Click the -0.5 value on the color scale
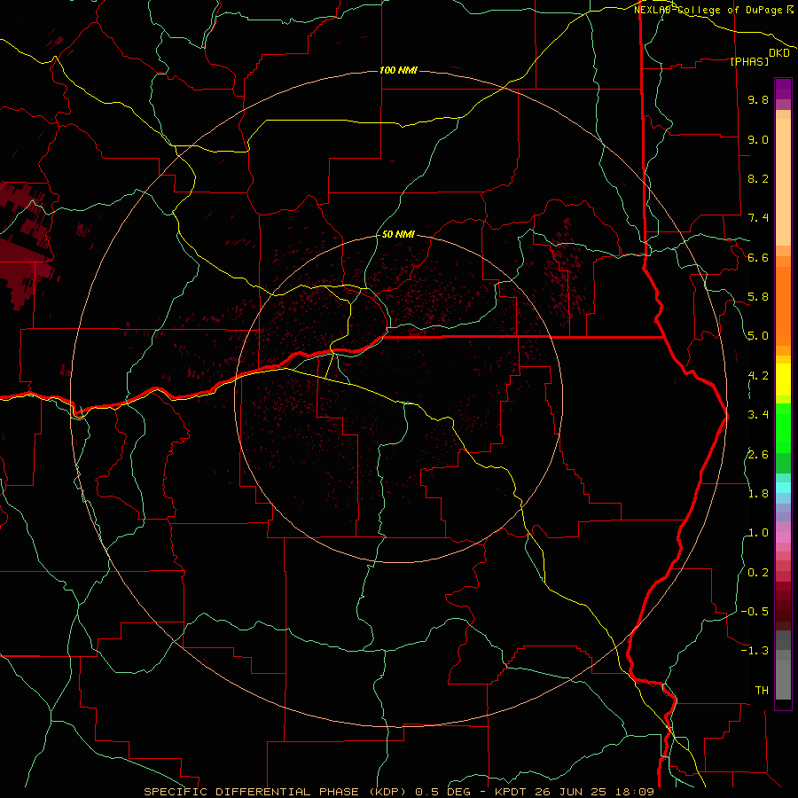 (755, 612)
